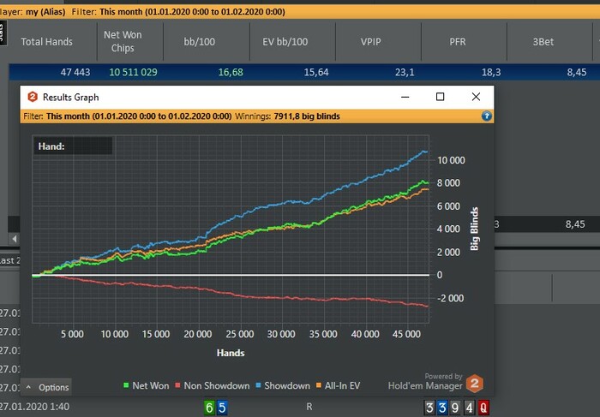The width and height of the screenshot is (600, 417).
Task: Click the board card 4
Action: (x=469, y=408)
